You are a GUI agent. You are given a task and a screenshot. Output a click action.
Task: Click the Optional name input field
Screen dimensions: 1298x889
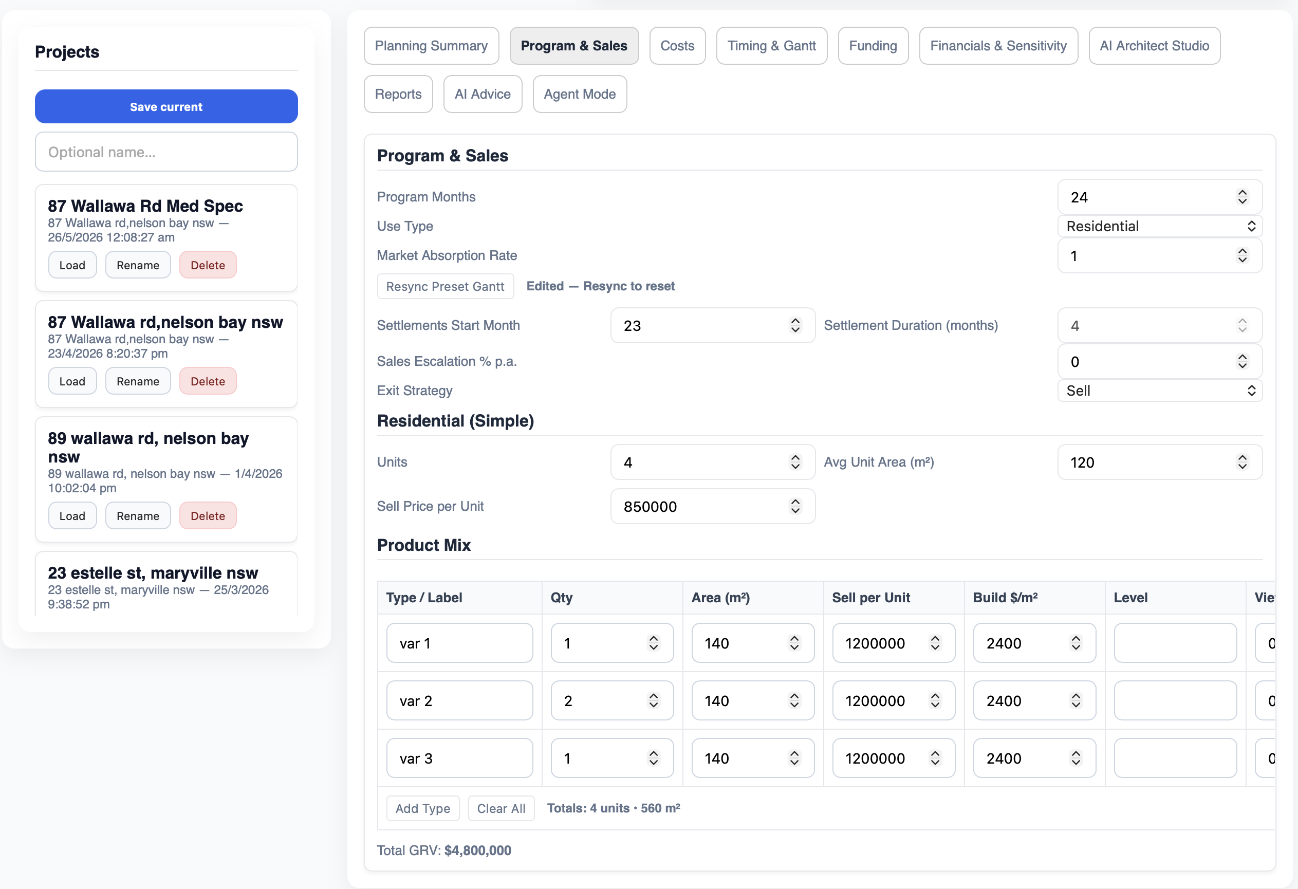(166, 151)
